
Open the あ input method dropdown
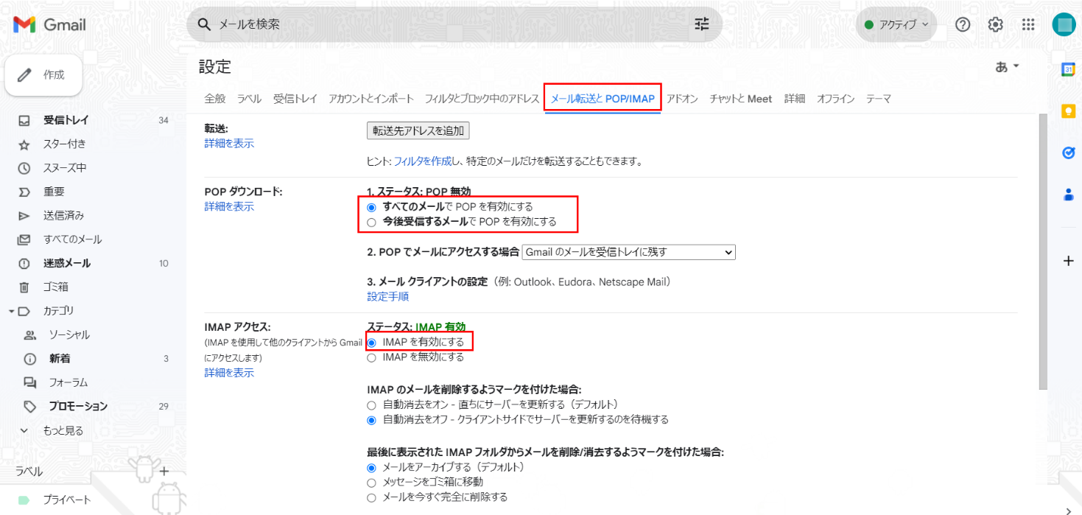(1007, 66)
